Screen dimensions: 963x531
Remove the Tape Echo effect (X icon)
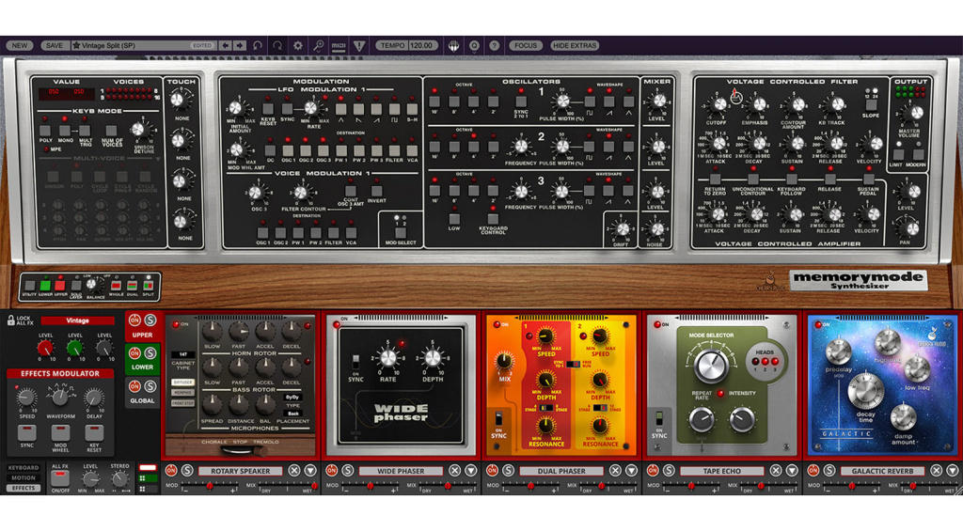(x=776, y=471)
